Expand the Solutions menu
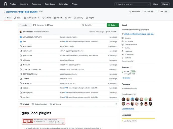The height and width of the screenshot is (129, 173). click(25, 4)
